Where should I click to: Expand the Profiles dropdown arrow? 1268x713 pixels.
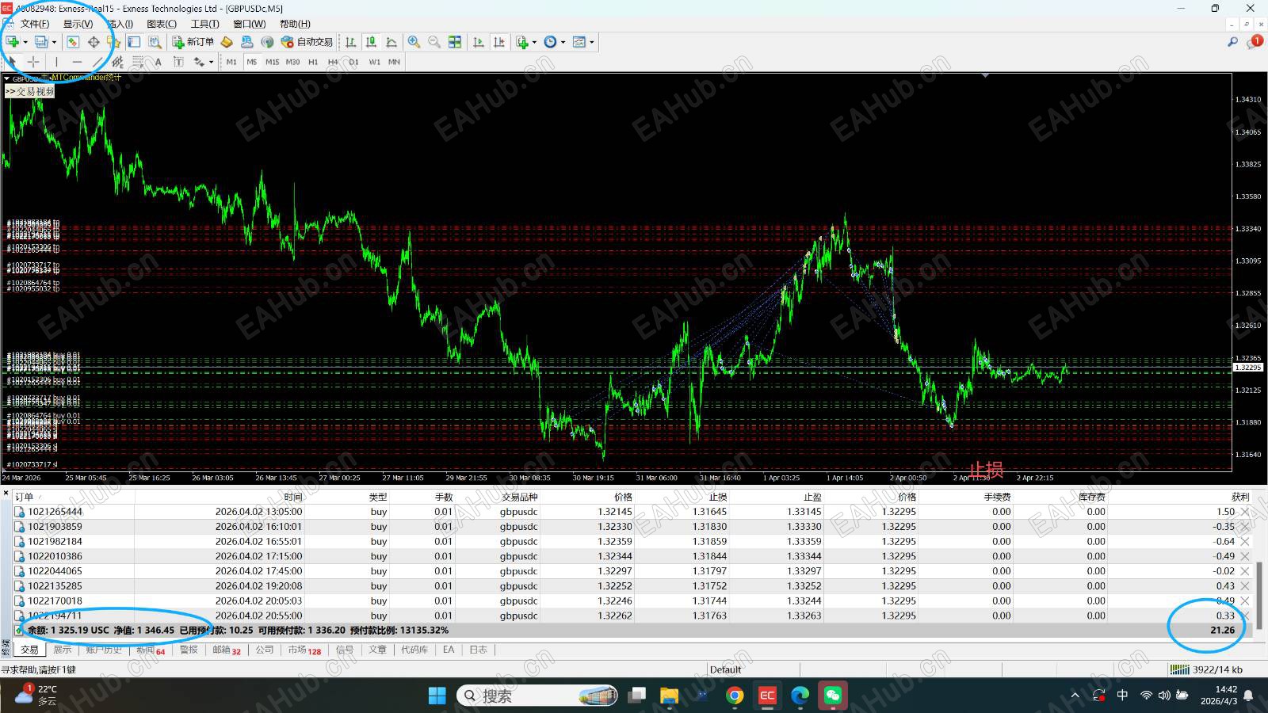pyautogui.click(x=54, y=42)
